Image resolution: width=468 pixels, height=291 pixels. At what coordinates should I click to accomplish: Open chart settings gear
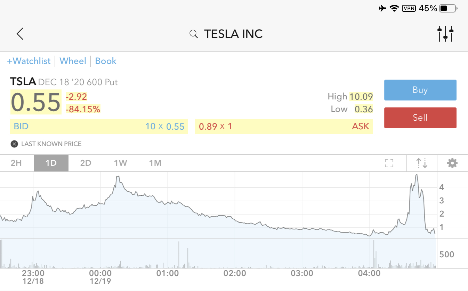tap(452, 163)
